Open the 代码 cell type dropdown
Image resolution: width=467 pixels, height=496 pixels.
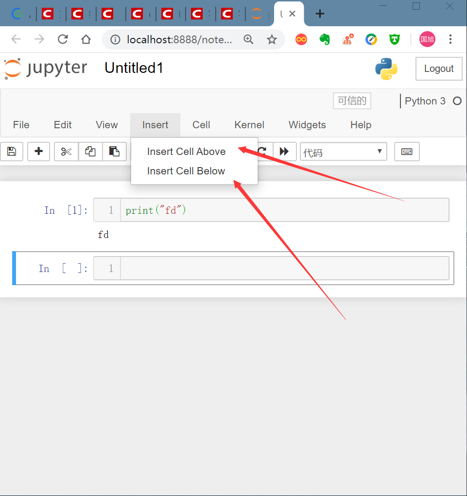pyautogui.click(x=343, y=152)
